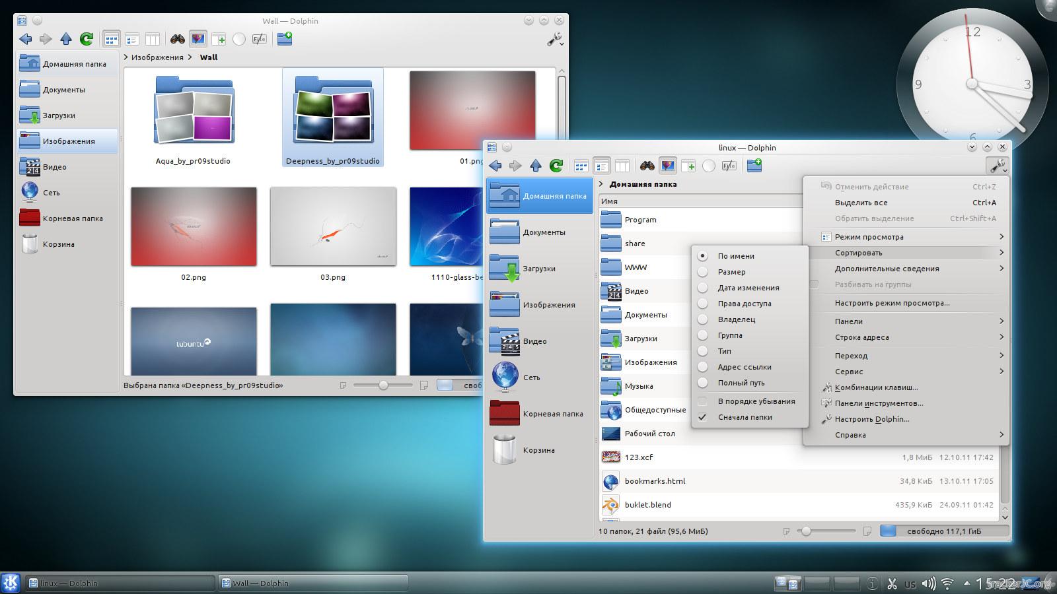Select the 02.png wallpaper thumbnail

(194, 227)
